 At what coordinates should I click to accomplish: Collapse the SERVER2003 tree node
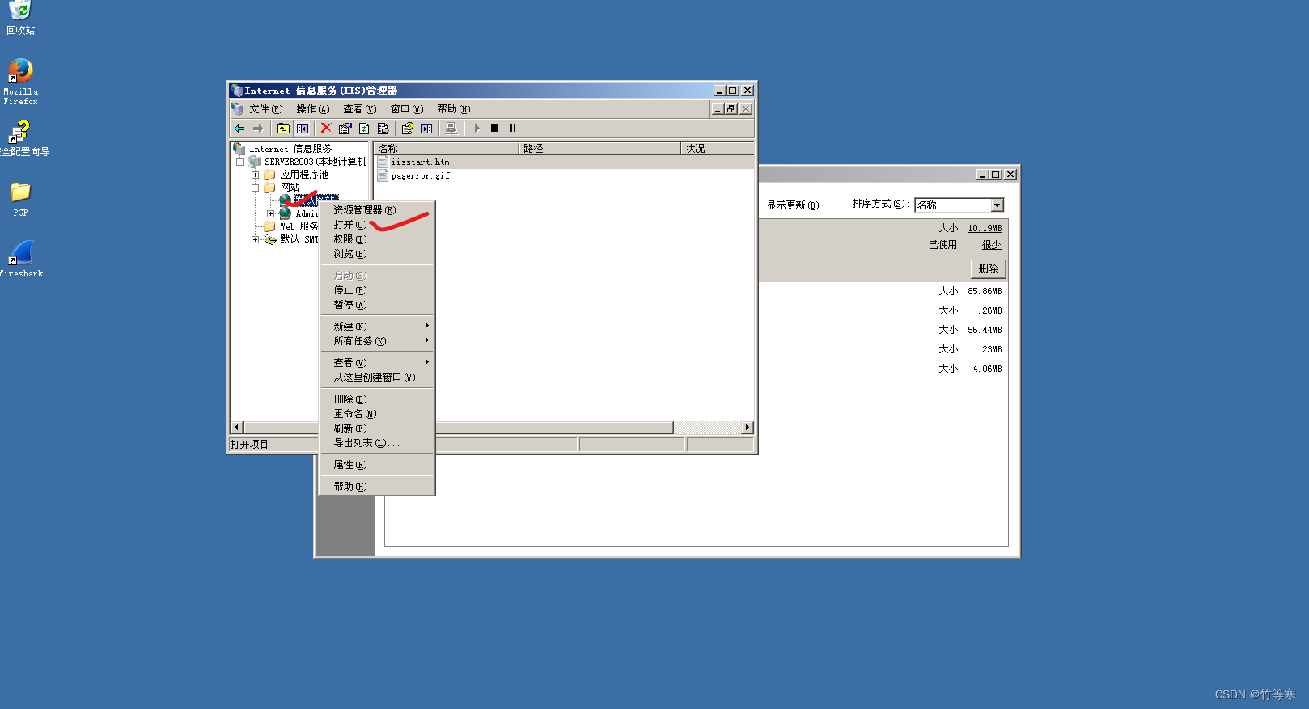point(239,162)
